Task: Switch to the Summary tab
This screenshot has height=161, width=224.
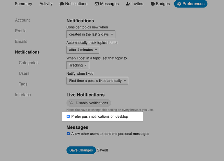Action: tap(23, 4)
